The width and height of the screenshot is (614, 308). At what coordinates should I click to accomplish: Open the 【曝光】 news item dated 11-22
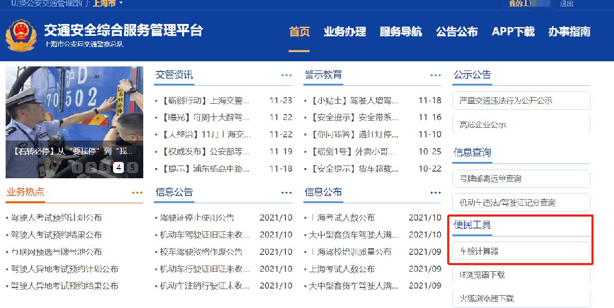tap(205, 117)
